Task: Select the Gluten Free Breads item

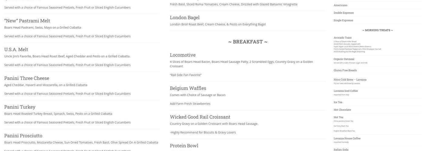Action: click(345, 70)
